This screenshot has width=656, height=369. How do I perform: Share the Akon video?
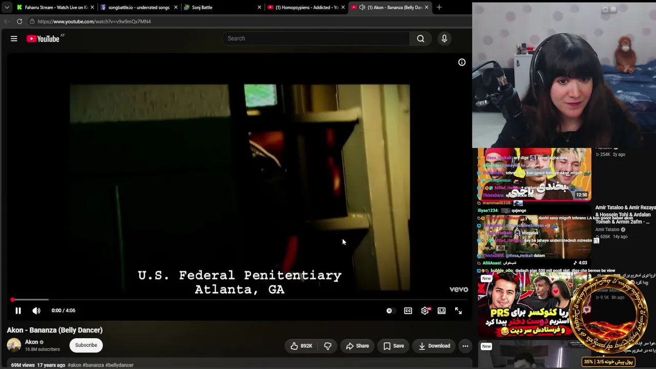357,346
